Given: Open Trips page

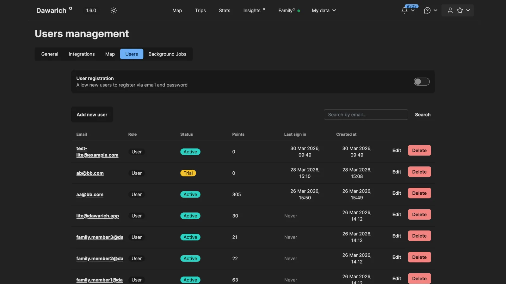Looking at the screenshot, I should click(201, 10).
